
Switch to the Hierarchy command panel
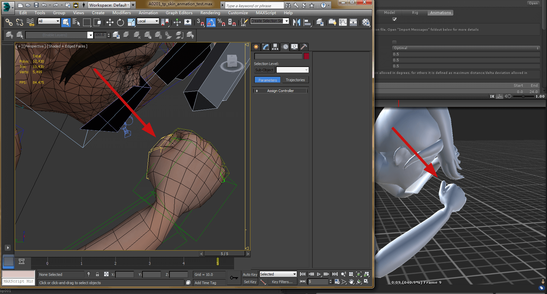[275, 47]
